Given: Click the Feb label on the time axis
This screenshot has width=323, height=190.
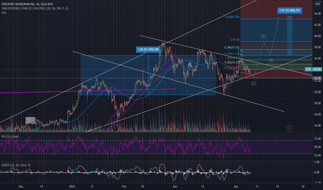Looking at the screenshot, I should click(x=124, y=187).
